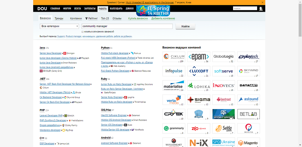The height and width of the screenshot is (147, 302).
Task: Open Sigma Software logo tile
Action: [x=199, y=100]
